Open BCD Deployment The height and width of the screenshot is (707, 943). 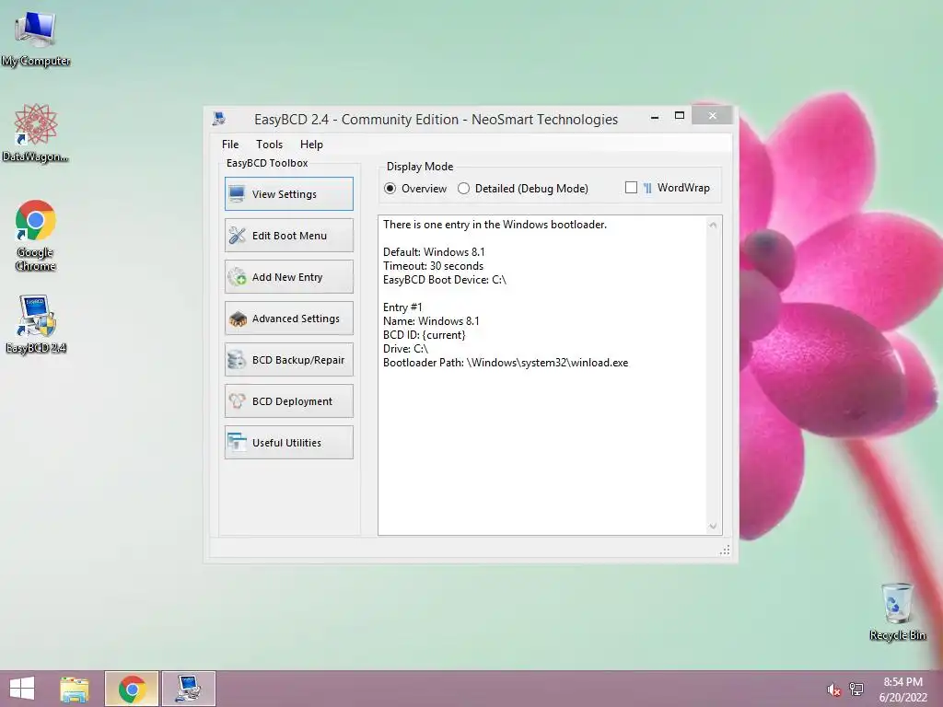click(288, 401)
